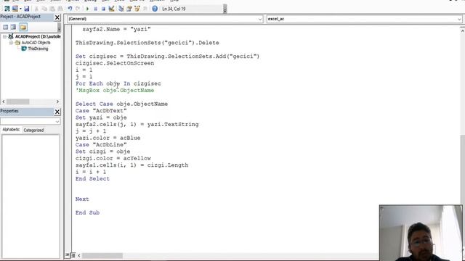Run the macro with the green play icon

pyautogui.click(x=87, y=9)
